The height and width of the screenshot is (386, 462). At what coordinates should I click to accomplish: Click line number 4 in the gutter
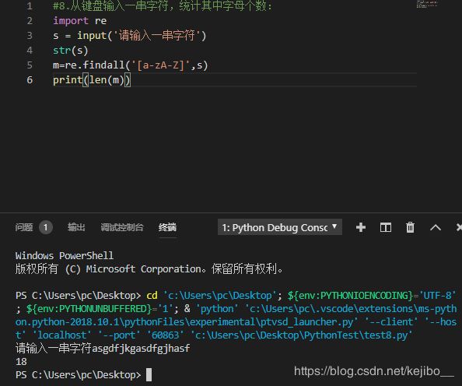point(30,50)
